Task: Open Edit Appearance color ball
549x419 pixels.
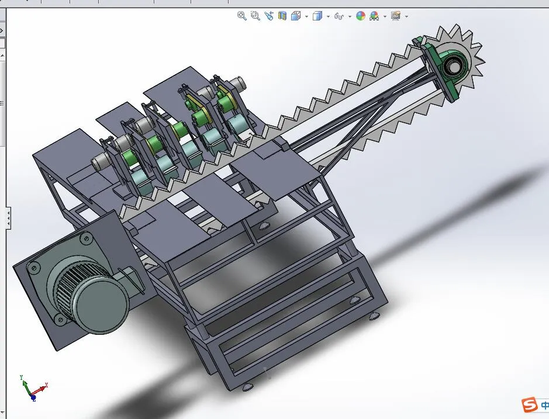Action: coord(361,16)
